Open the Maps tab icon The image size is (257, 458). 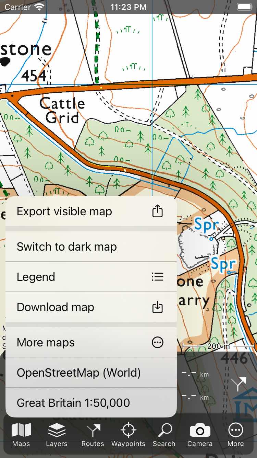[21, 430]
